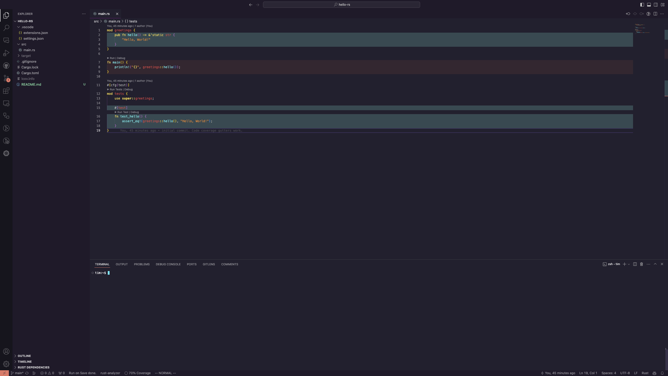Viewport: 668px width, 376px height.
Task: Toggle the primary sidebar visibility
Action: tap(642, 5)
